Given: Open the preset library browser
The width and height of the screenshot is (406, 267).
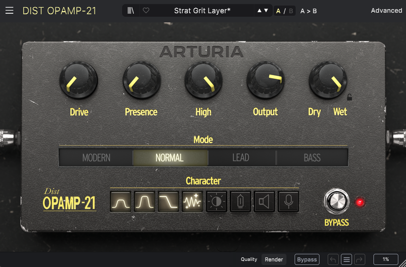Looking at the screenshot, I should click(x=131, y=11).
